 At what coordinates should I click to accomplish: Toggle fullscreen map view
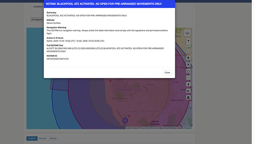[x=188, y=51]
